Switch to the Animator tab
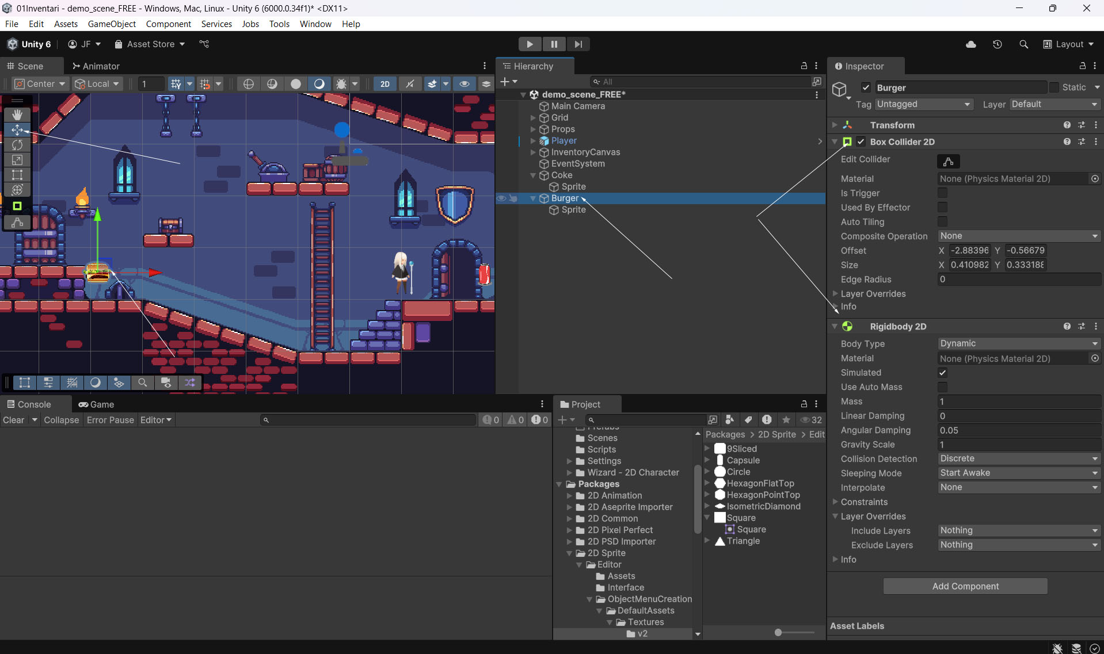The width and height of the screenshot is (1104, 654). [x=96, y=66]
